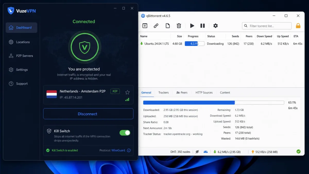Sort torrents by Down Speed column
309x174 pixels.
coord(264,36)
